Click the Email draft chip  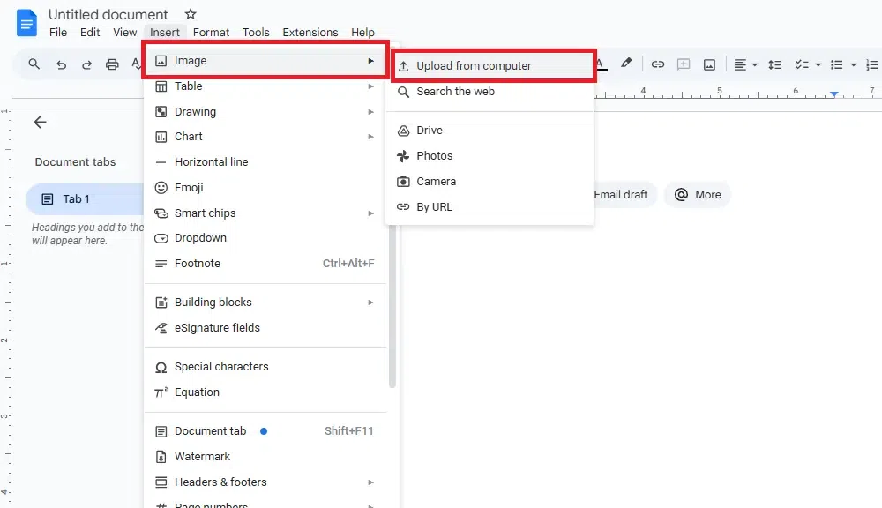coord(620,195)
